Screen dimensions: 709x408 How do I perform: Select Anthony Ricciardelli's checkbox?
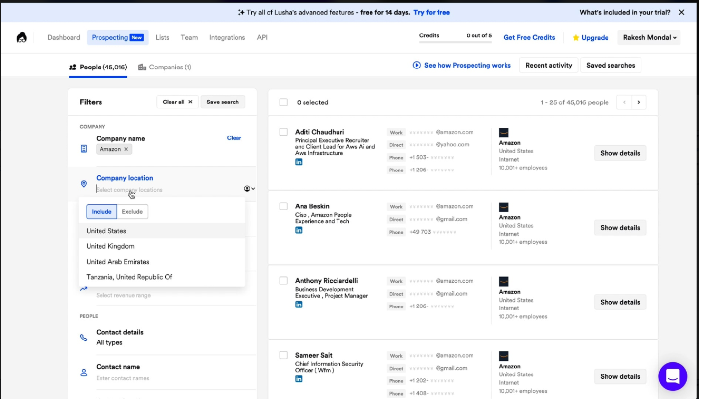click(x=284, y=281)
